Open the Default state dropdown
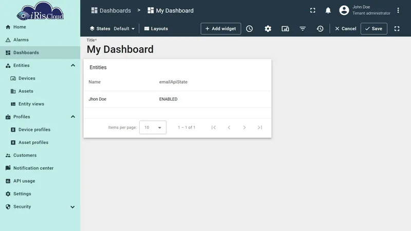This screenshot has width=411, height=231. click(x=124, y=29)
